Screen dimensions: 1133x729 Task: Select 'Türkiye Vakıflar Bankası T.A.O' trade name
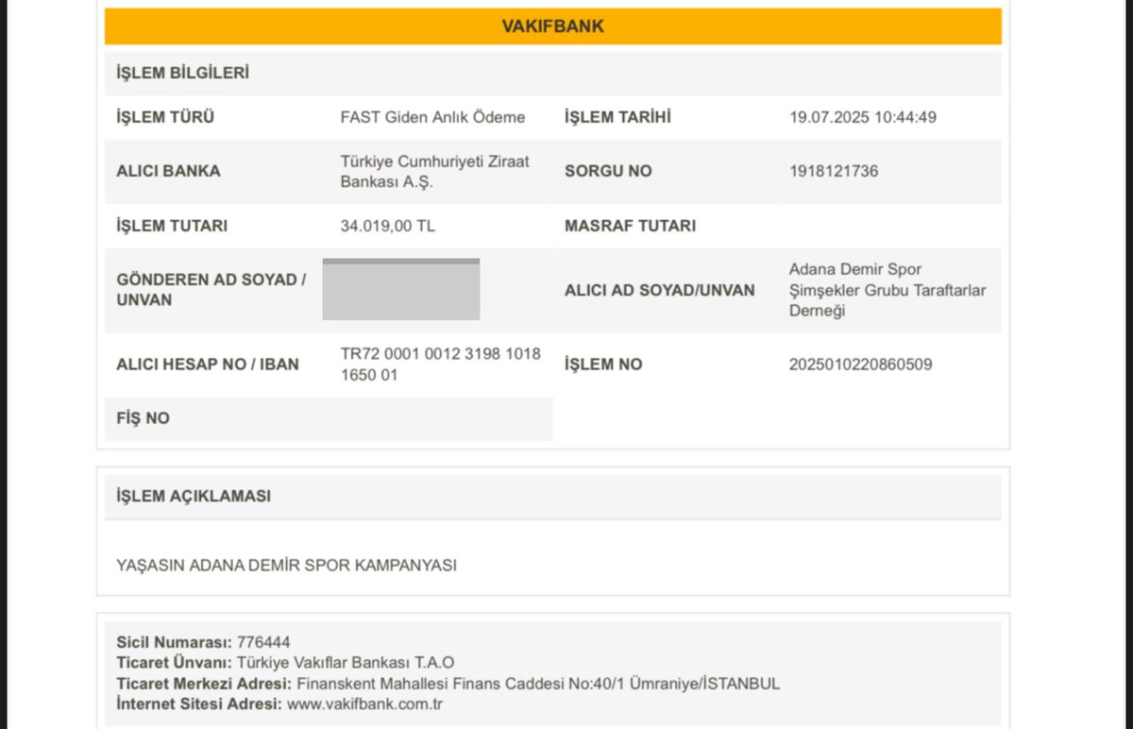coord(346,663)
